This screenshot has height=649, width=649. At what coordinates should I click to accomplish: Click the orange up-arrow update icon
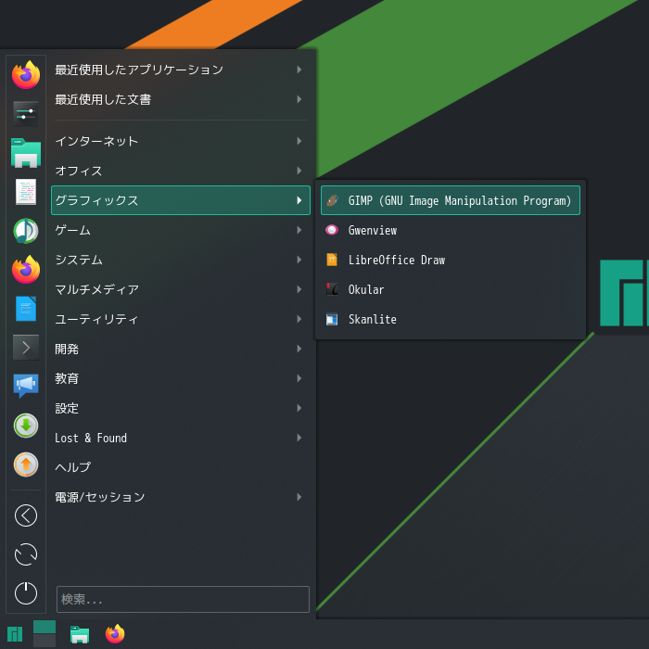(x=26, y=464)
